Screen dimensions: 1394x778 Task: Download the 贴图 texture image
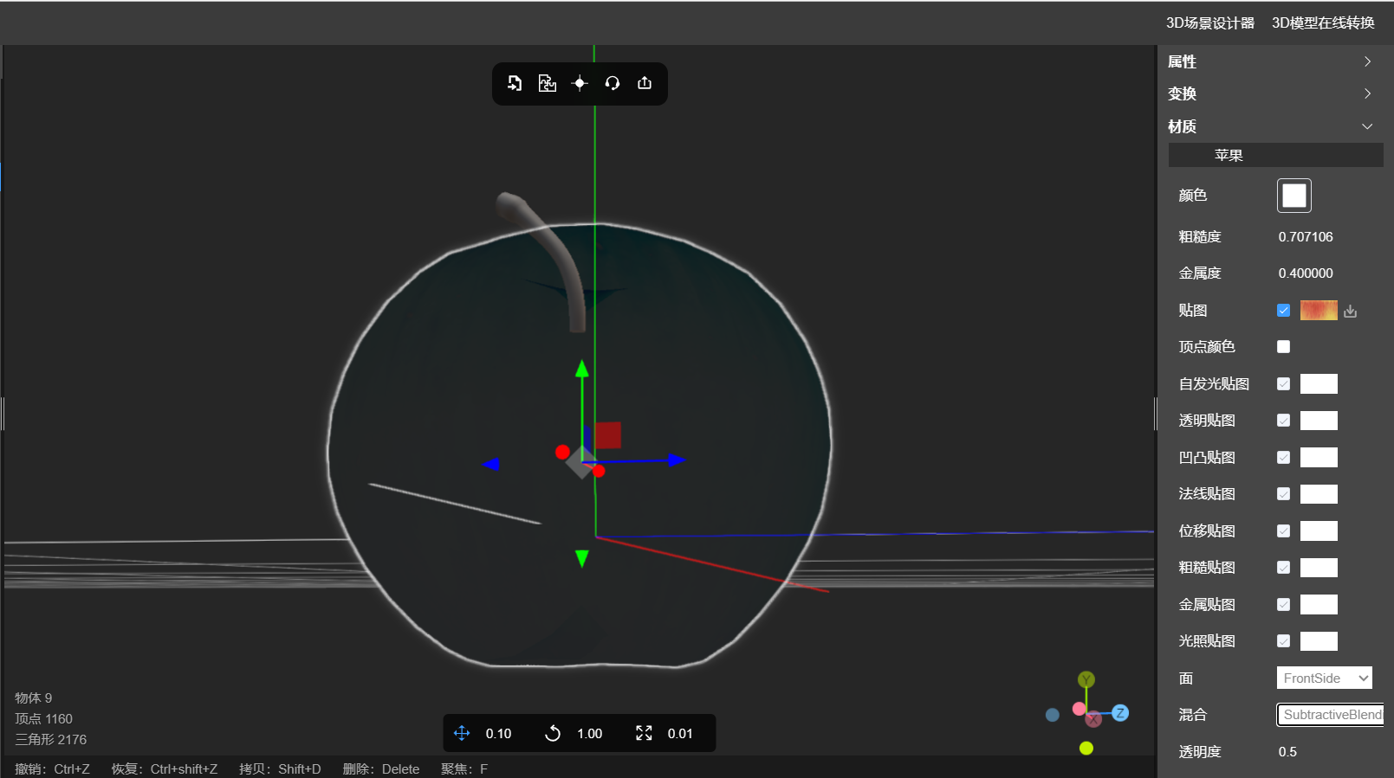click(x=1350, y=311)
